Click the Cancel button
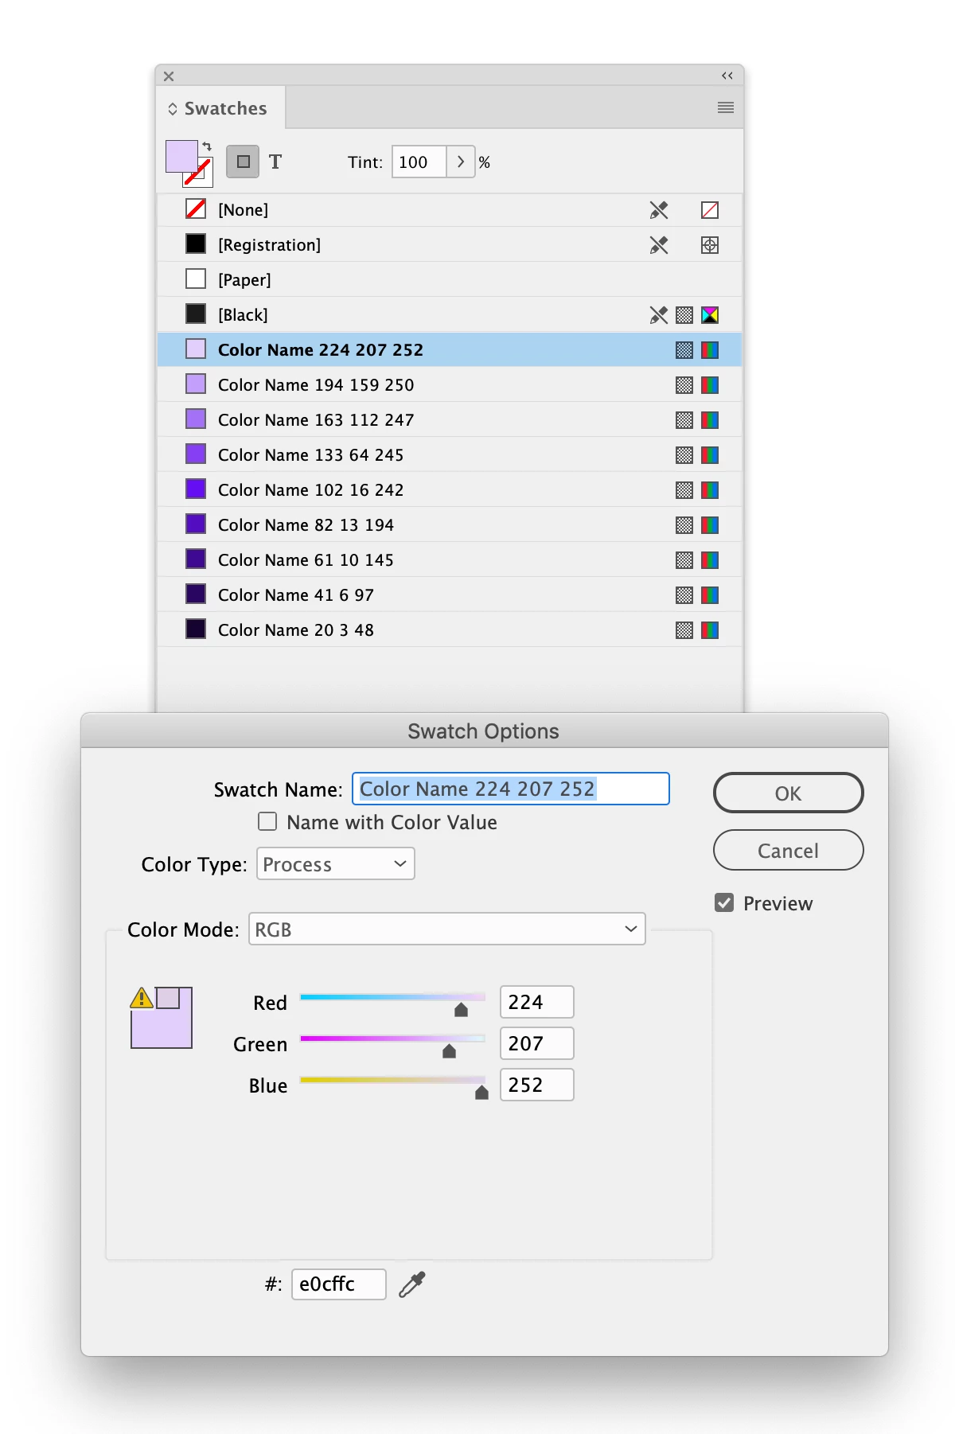Viewport: 955px width, 1434px height. pos(789,851)
